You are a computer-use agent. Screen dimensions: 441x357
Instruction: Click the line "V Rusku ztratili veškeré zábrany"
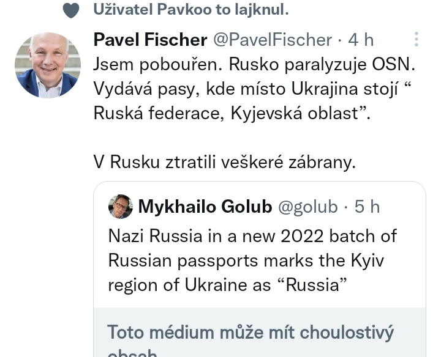tap(224, 161)
